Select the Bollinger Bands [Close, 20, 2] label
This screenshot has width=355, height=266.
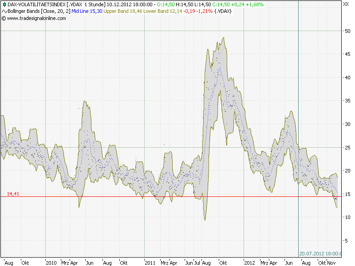click(x=39, y=12)
